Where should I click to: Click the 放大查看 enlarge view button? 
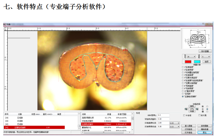click(203, 51)
